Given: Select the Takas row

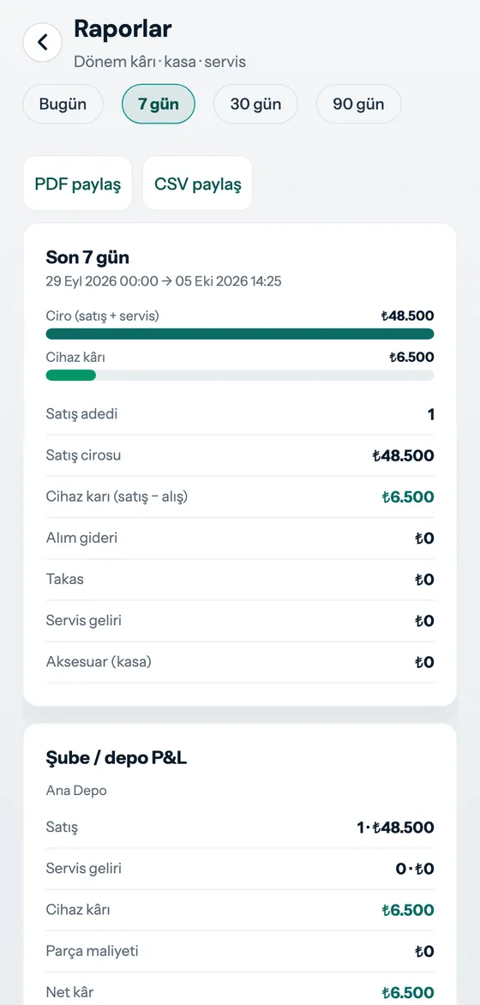Looking at the screenshot, I should pyautogui.click(x=240, y=580).
